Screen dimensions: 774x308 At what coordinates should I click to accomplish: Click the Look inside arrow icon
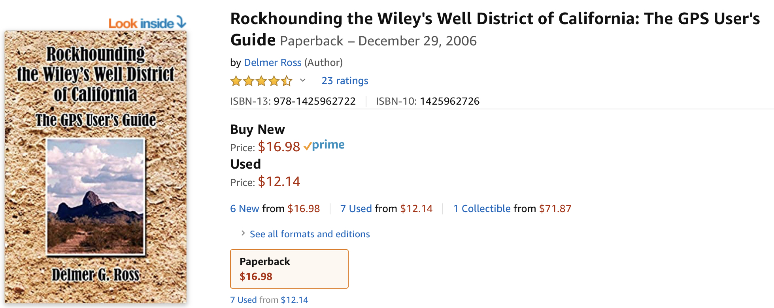click(x=181, y=22)
